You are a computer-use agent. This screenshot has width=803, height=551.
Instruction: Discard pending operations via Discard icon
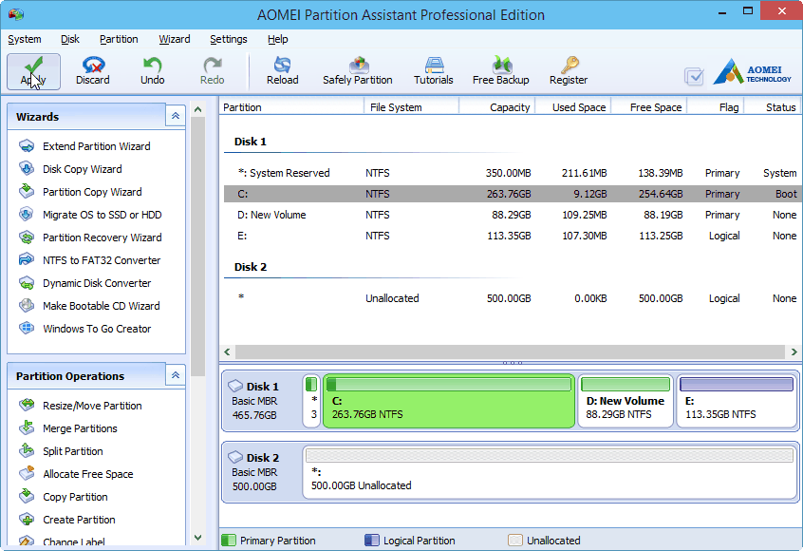click(93, 71)
